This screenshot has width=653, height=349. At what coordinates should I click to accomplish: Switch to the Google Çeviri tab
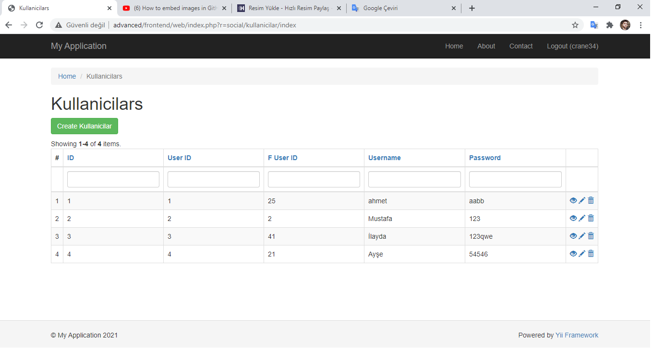click(404, 8)
